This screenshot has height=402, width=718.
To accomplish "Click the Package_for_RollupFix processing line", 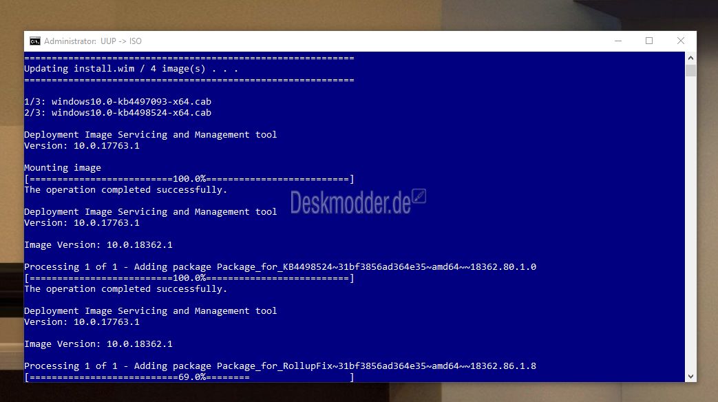I will (280, 366).
